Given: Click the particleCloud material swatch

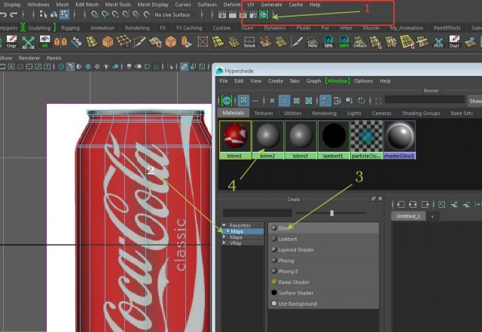Looking at the screenshot, I should tap(365, 136).
